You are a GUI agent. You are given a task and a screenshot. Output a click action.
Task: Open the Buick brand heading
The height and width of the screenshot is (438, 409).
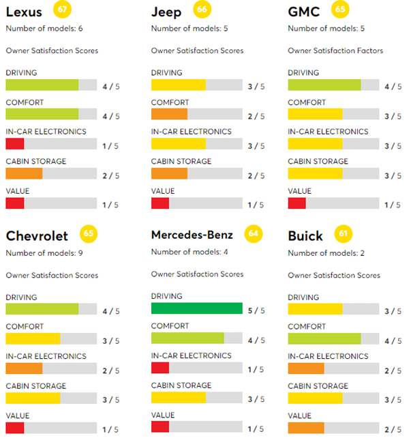(x=305, y=236)
